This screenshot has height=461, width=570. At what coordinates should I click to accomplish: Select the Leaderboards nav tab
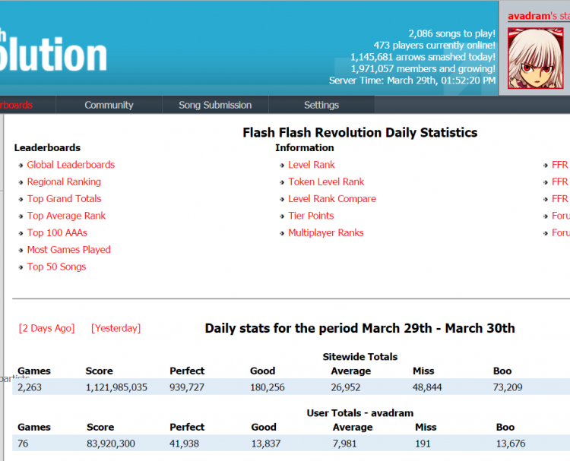[17, 105]
